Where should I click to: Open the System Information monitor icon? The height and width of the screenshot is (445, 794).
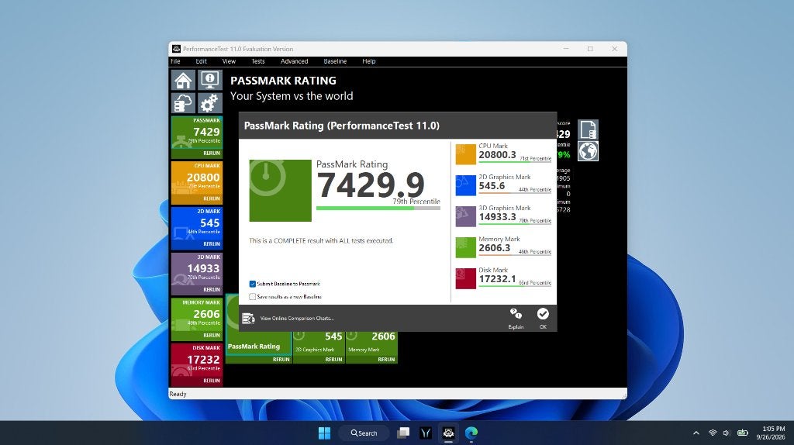[209, 80]
